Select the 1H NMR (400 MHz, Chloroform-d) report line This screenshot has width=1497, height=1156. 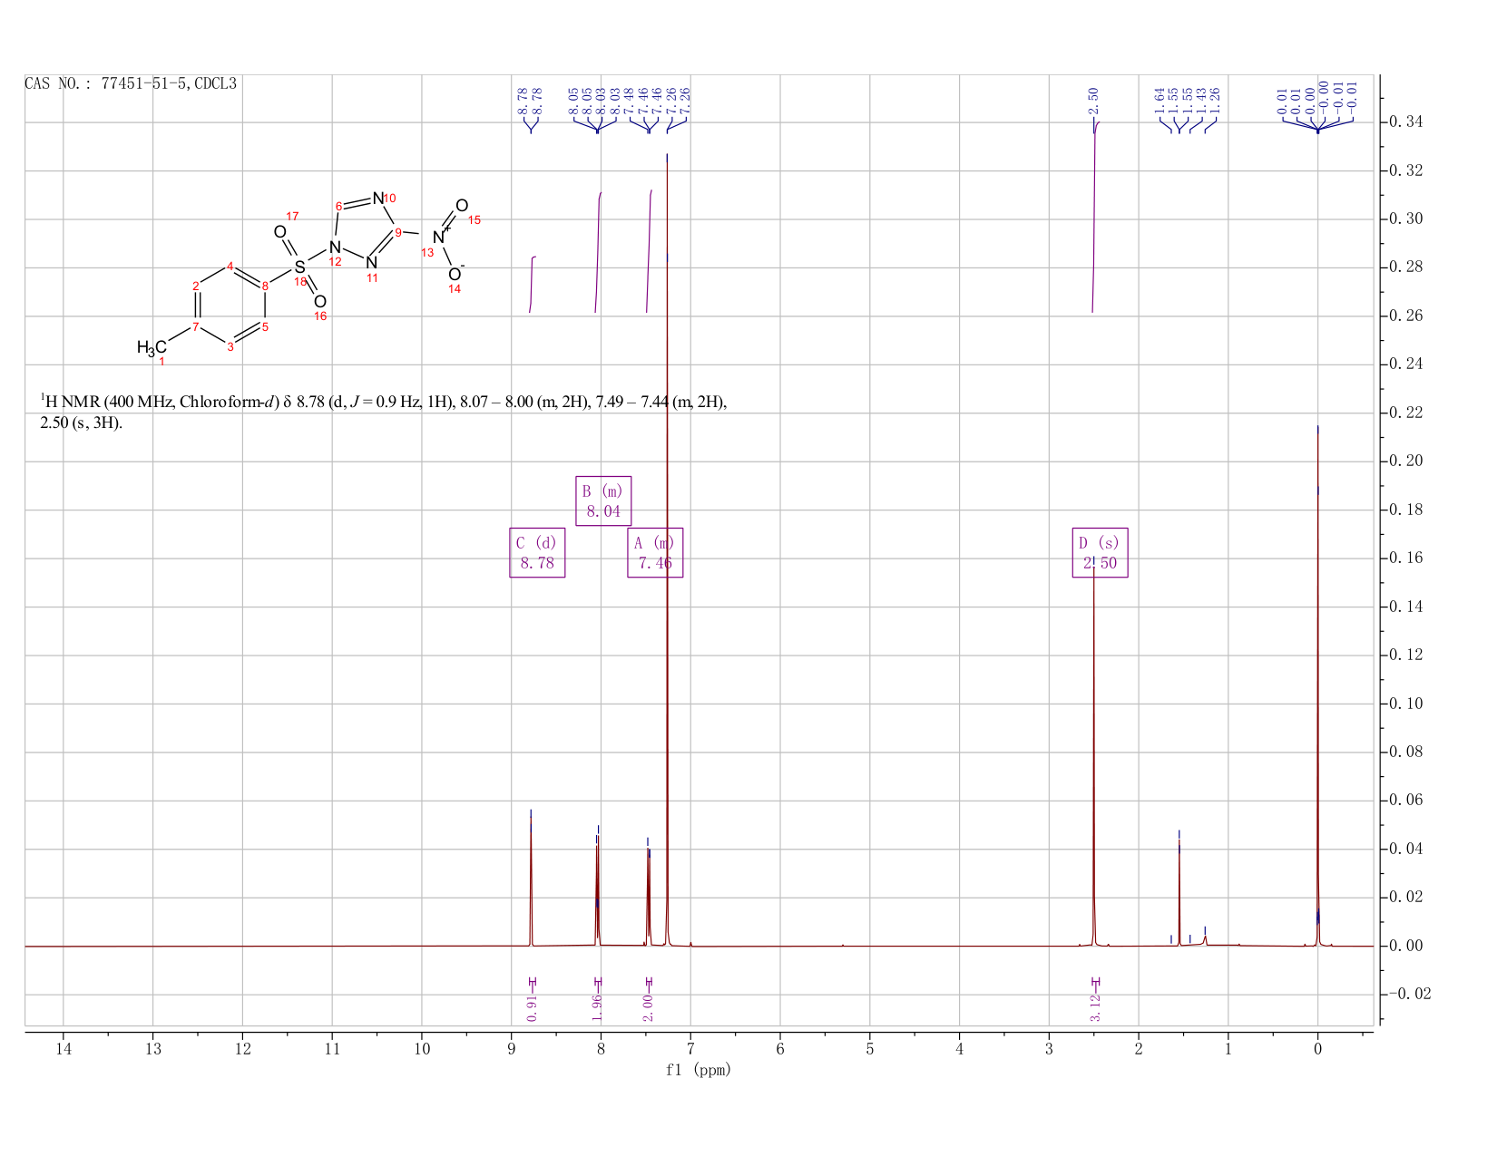pos(383,403)
